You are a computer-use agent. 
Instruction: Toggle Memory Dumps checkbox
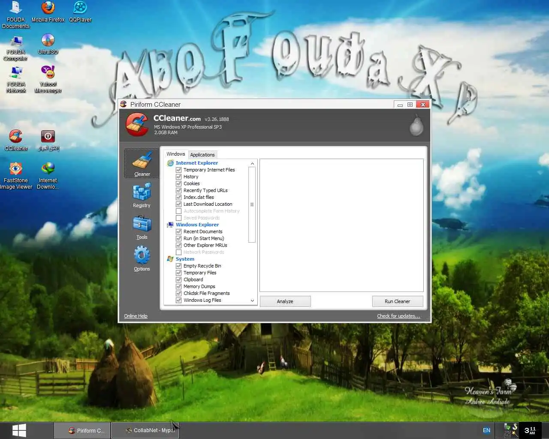coord(178,286)
